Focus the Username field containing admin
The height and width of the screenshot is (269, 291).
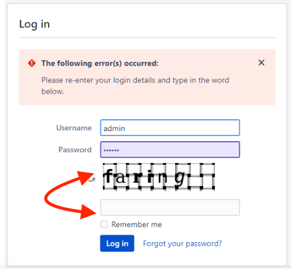pyautogui.click(x=170, y=128)
